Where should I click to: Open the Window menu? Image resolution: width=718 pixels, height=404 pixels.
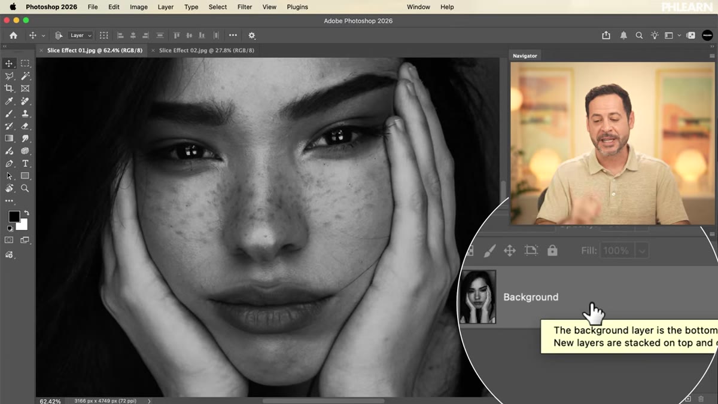[418, 7]
